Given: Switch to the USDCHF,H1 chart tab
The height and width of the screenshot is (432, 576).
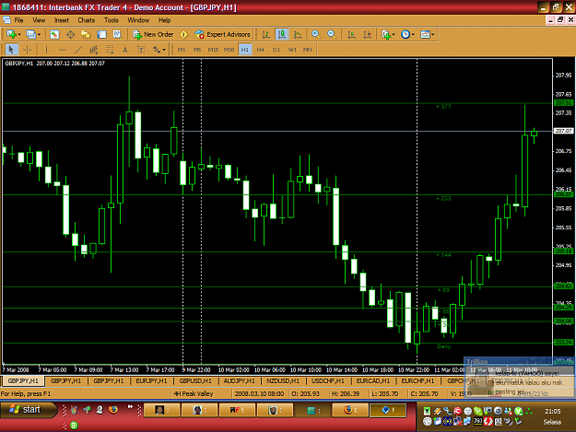Looking at the screenshot, I should coord(328,381).
